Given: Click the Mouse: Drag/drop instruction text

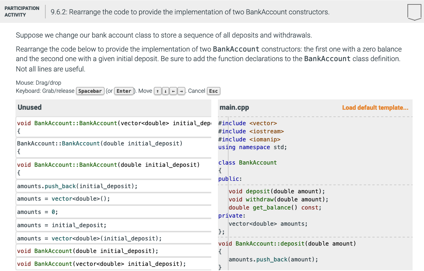Looking at the screenshot, I should point(38,83).
